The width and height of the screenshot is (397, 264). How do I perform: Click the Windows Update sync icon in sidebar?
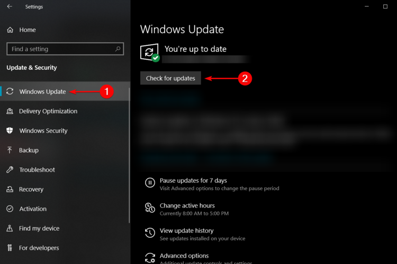(10, 91)
